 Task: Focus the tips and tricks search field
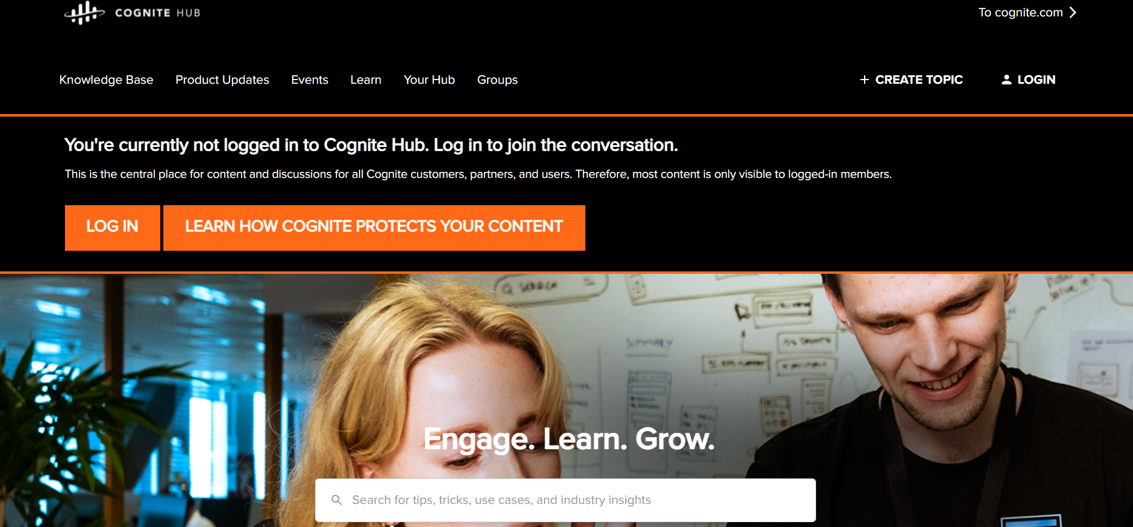(565, 500)
